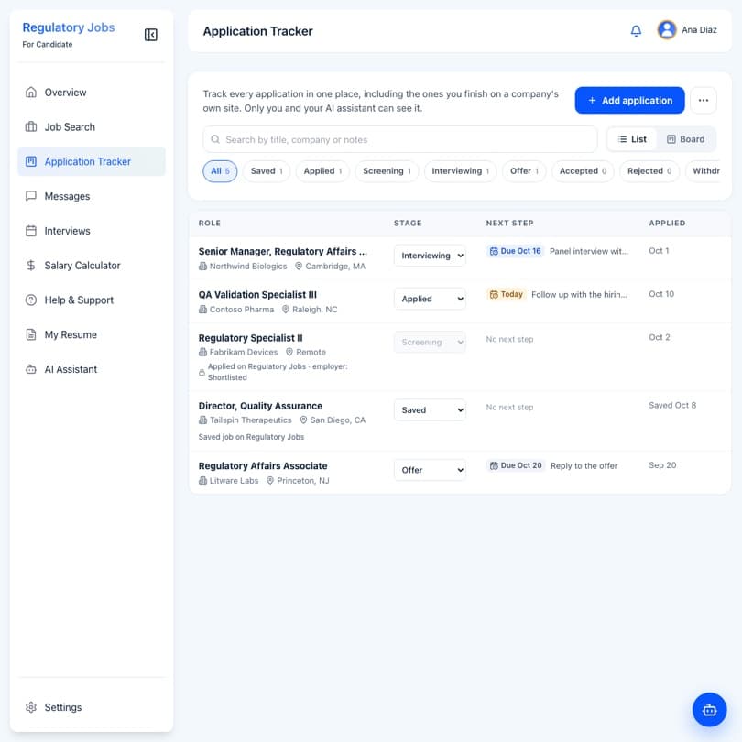The height and width of the screenshot is (742, 742).
Task: Click Saved Oct 8 date cell
Action: tap(672, 405)
